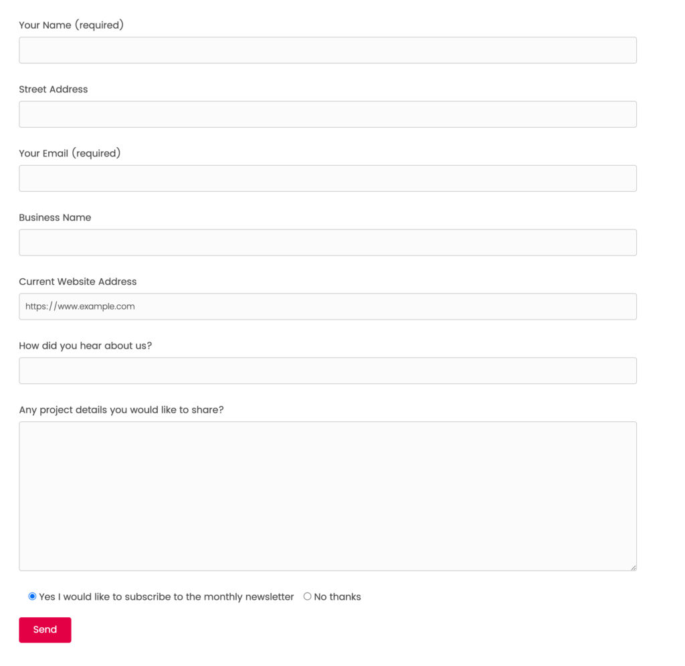Select the newsletter subscription radio button
685x666 pixels.
coord(32,596)
